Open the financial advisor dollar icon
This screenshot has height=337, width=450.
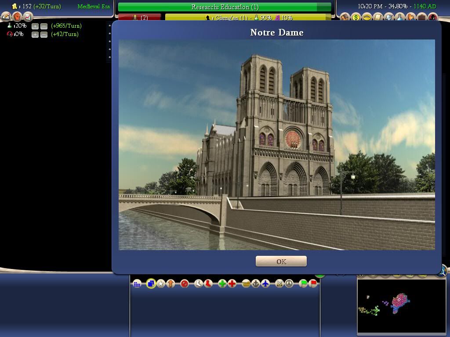(x=356, y=17)
